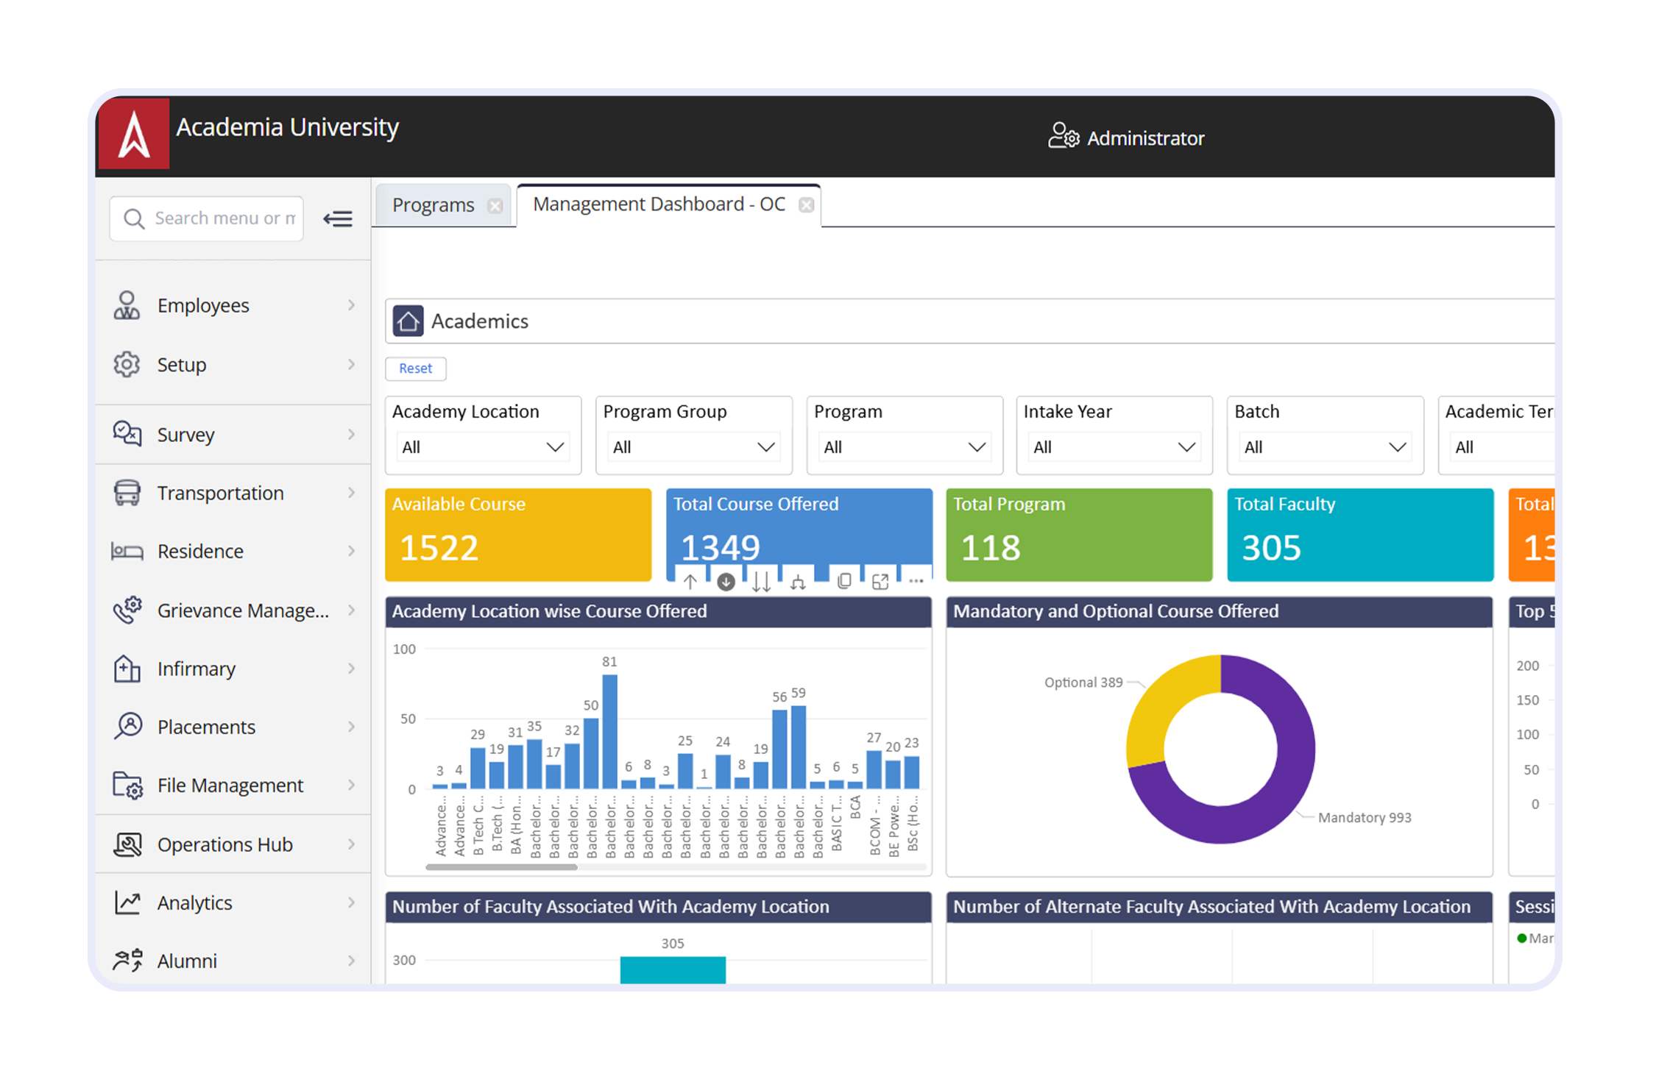Collapse the sidebar menu icon
This screenshot has width=1656, height=1079.
click(x=338, y=218)
